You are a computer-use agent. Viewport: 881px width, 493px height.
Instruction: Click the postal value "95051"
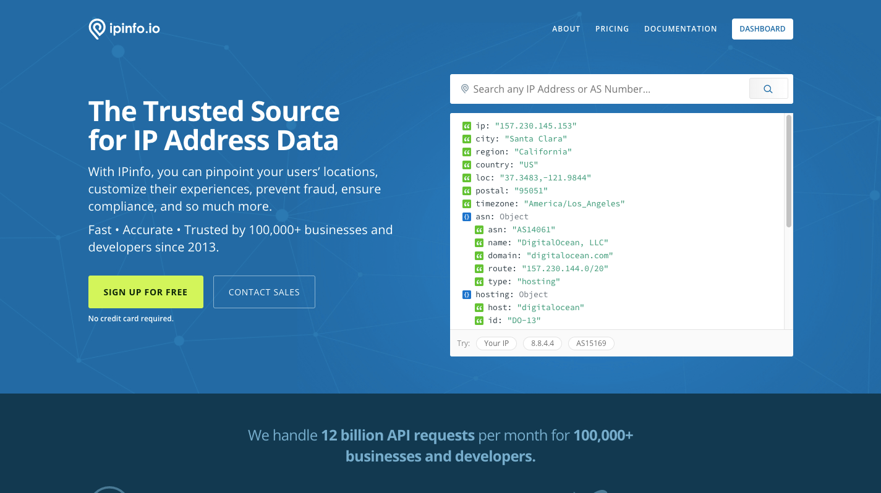[531, 191]
